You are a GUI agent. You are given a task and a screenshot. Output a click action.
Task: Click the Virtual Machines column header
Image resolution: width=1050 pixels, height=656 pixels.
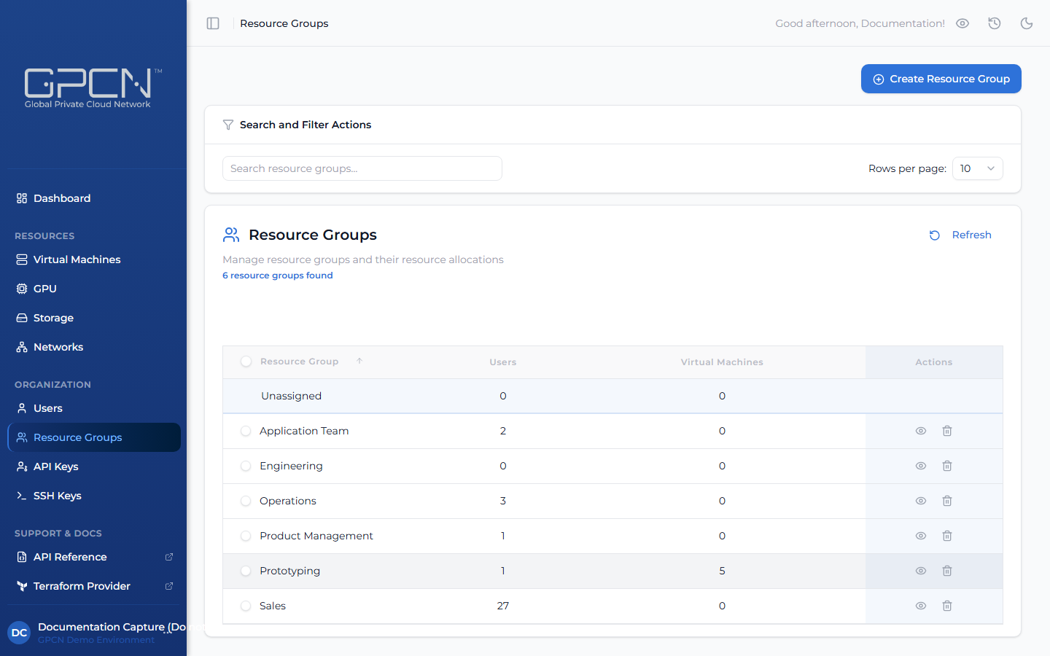click(x=722, y=362)
